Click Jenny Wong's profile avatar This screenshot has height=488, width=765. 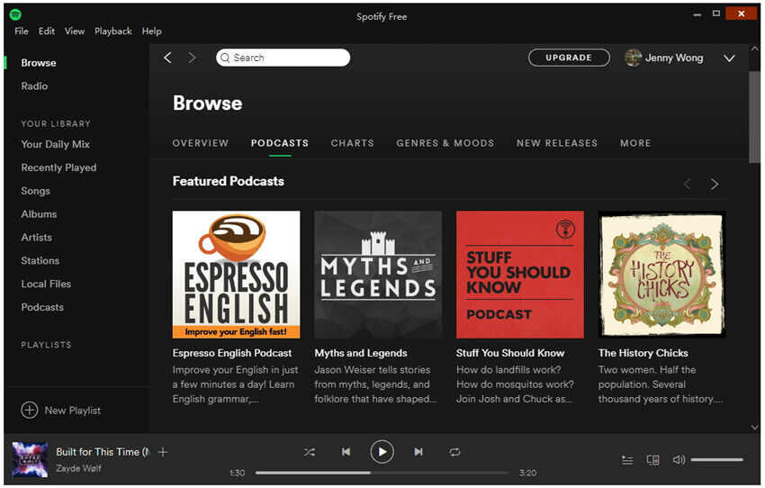click(x=633, y=58)
